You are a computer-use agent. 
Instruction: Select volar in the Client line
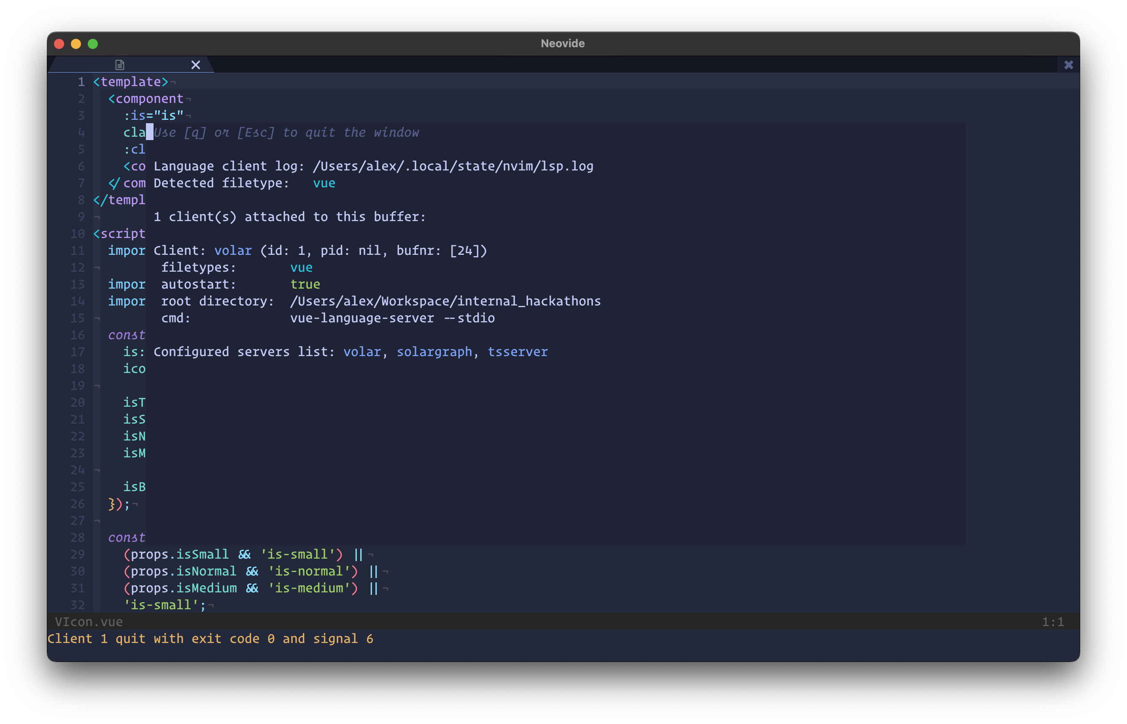point(233,251)
